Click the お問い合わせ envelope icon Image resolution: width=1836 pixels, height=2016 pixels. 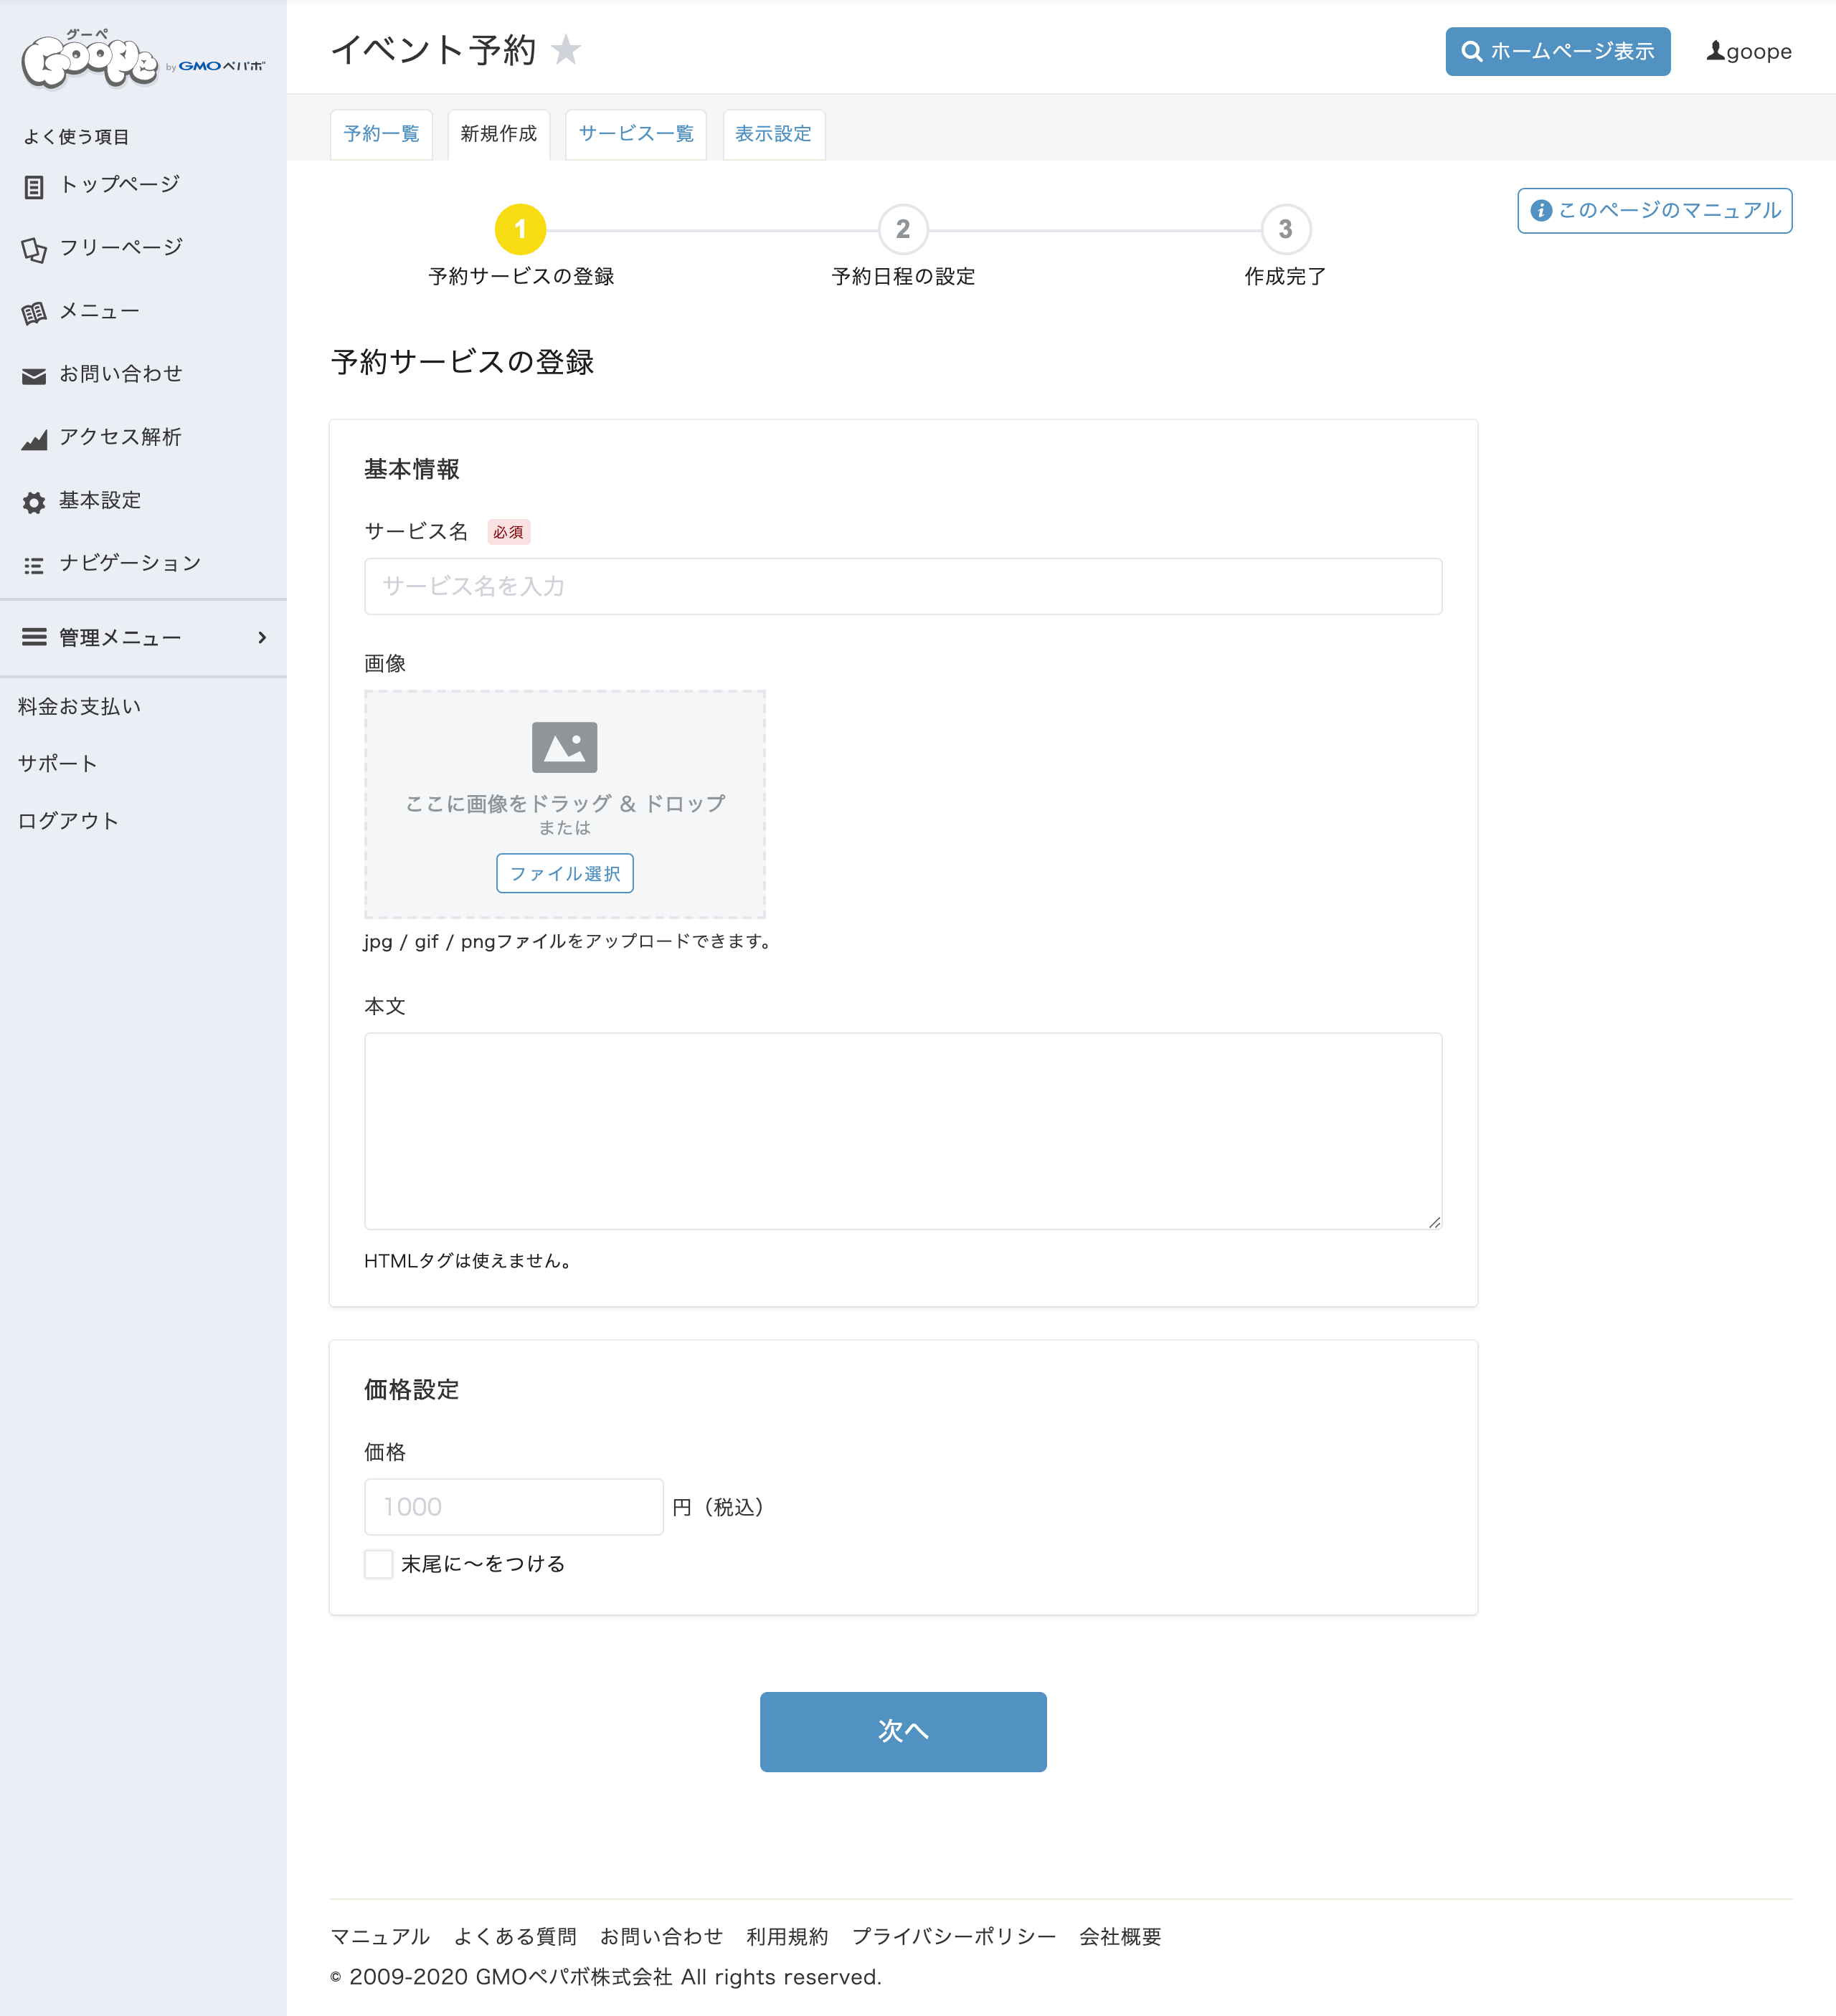pyautogui.click(x=34, y=376)
